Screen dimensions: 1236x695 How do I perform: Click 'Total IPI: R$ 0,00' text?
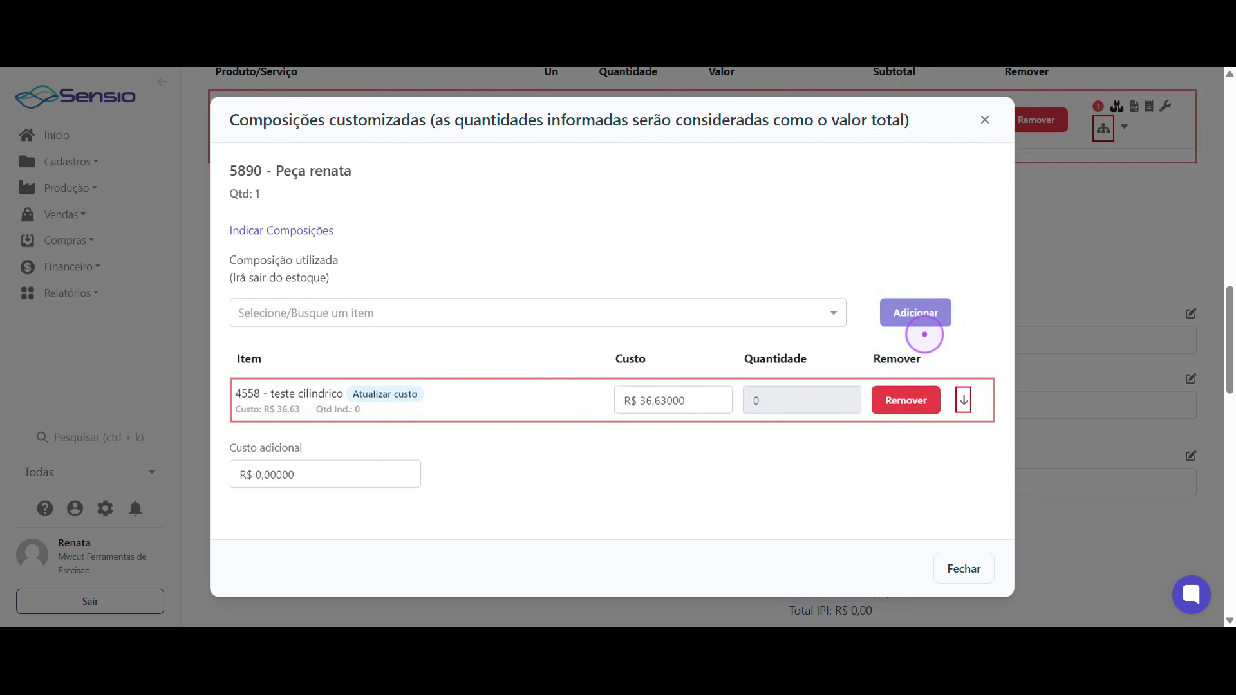tap(830, 611)
